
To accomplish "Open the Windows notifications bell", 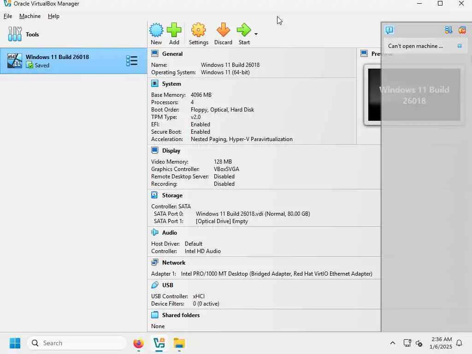I will coord(459,343).
